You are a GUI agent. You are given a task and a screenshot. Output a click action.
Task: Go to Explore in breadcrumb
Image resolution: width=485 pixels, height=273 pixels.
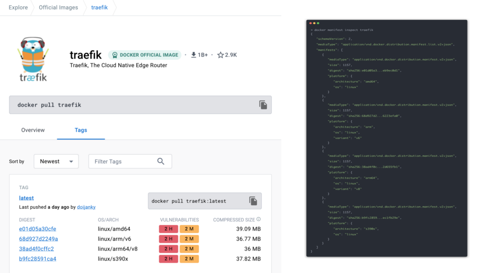(18, 8)
